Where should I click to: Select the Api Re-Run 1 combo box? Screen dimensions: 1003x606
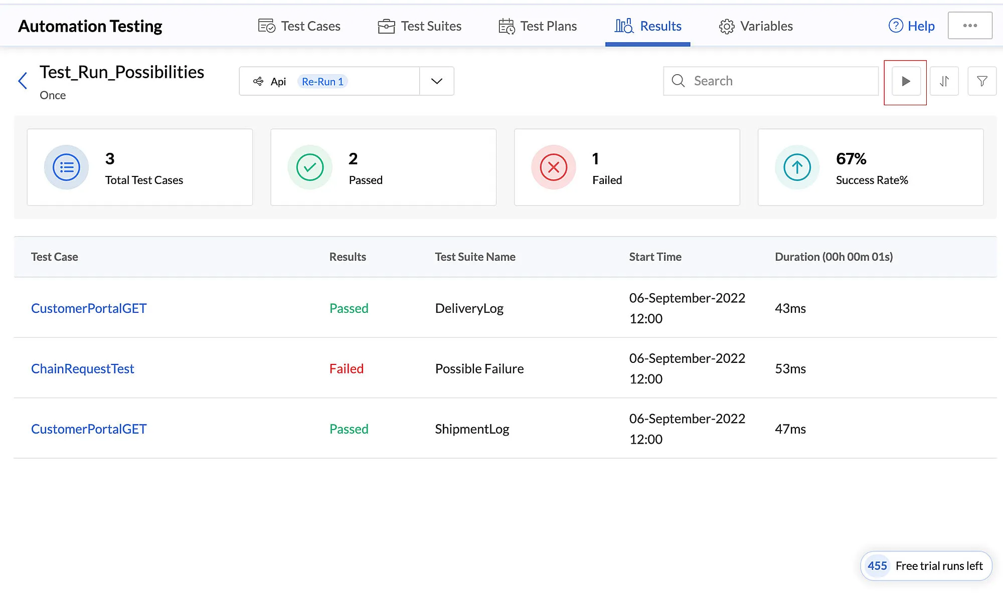click(347, 81)
